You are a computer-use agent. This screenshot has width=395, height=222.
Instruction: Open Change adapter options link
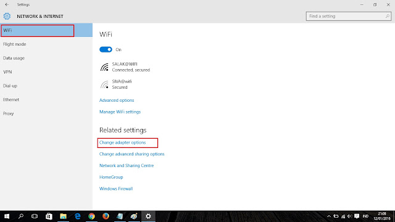122,142
